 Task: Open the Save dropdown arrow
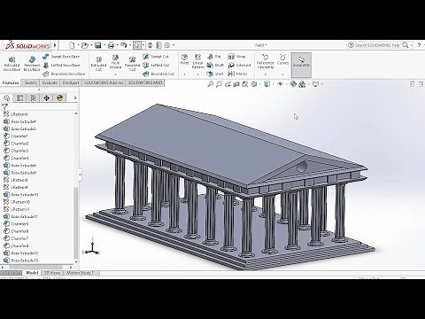(x=104, y=45)
